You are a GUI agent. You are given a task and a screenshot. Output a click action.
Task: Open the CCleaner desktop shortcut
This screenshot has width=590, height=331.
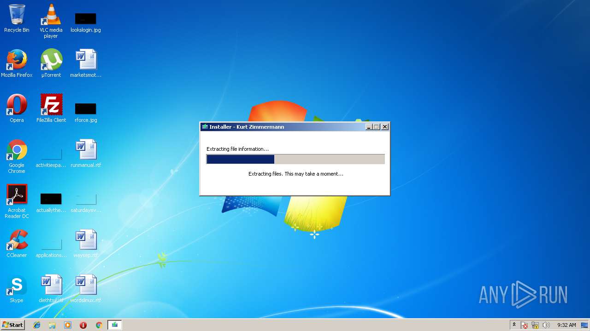[17, 244]
